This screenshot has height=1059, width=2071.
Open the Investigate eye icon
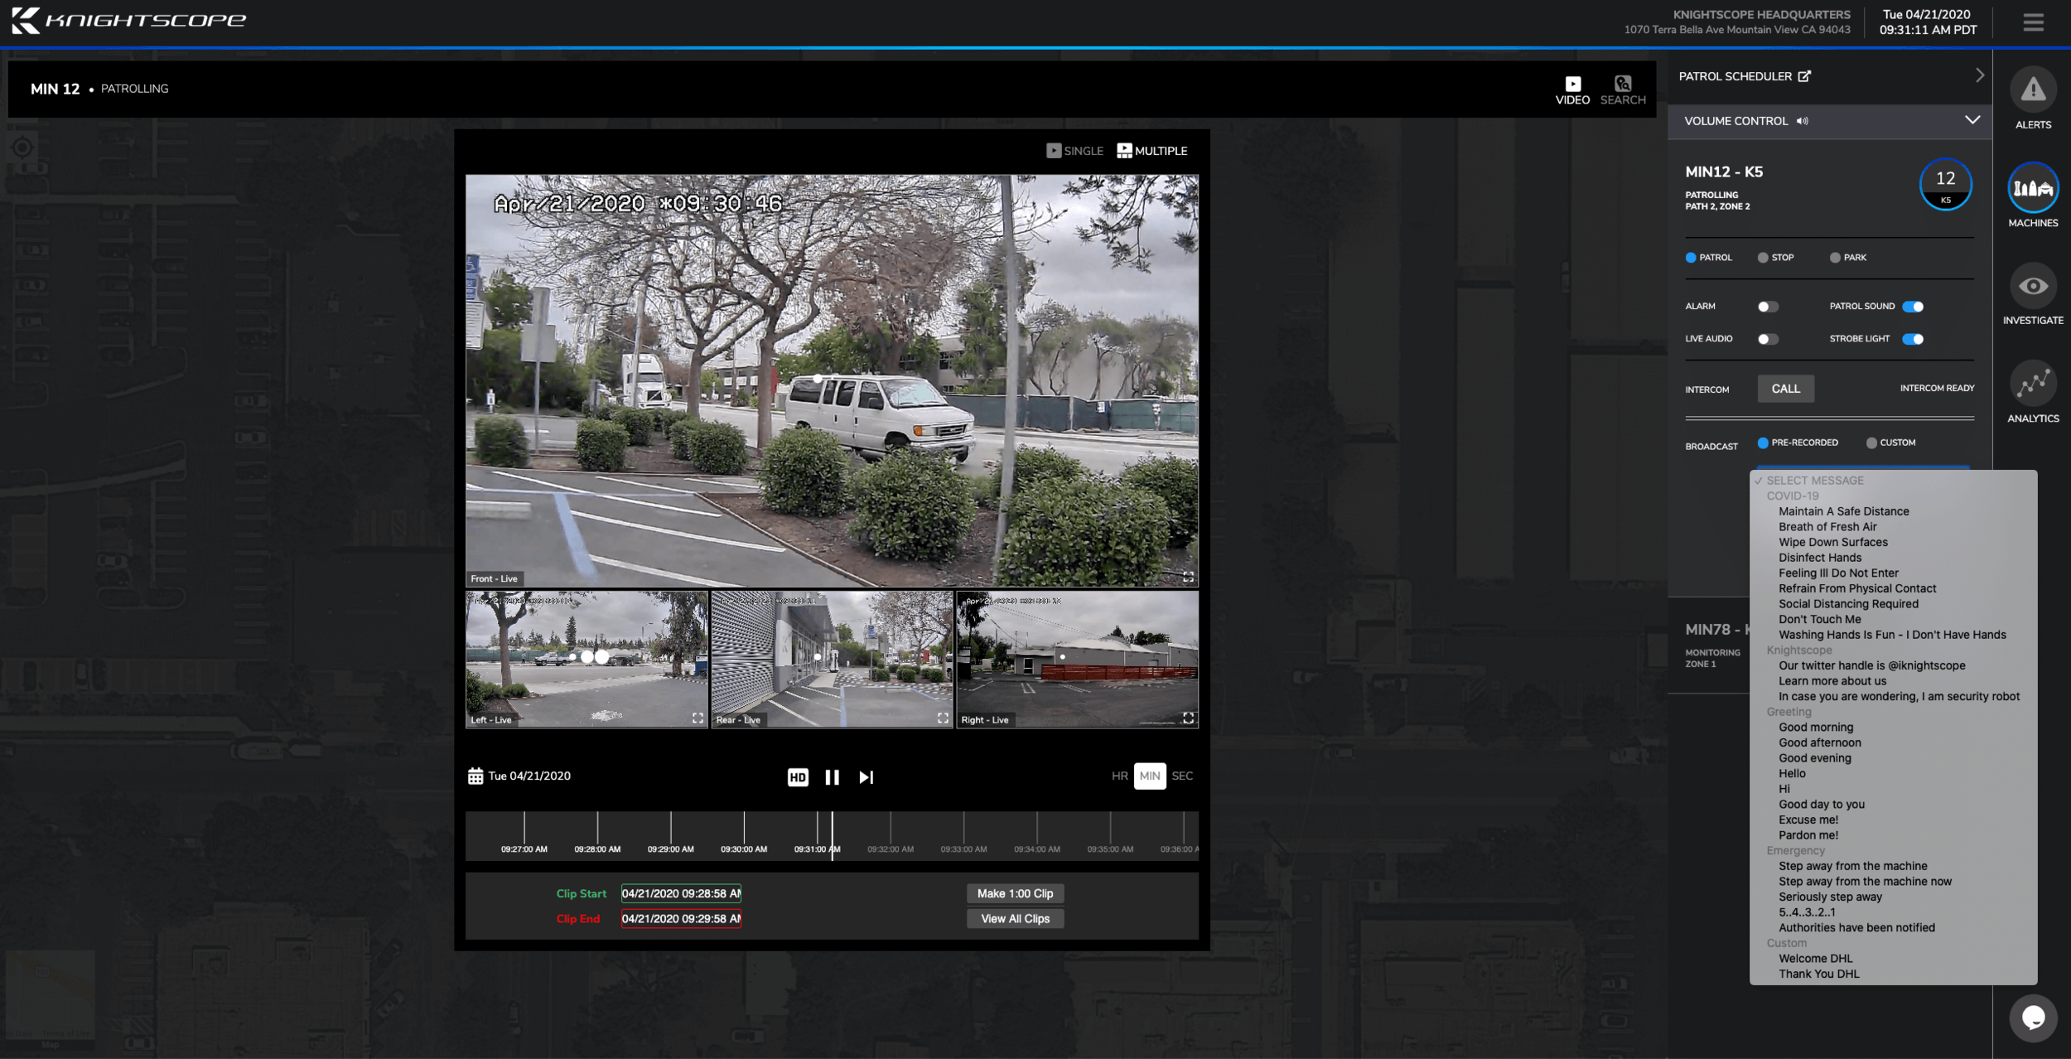2033,286
